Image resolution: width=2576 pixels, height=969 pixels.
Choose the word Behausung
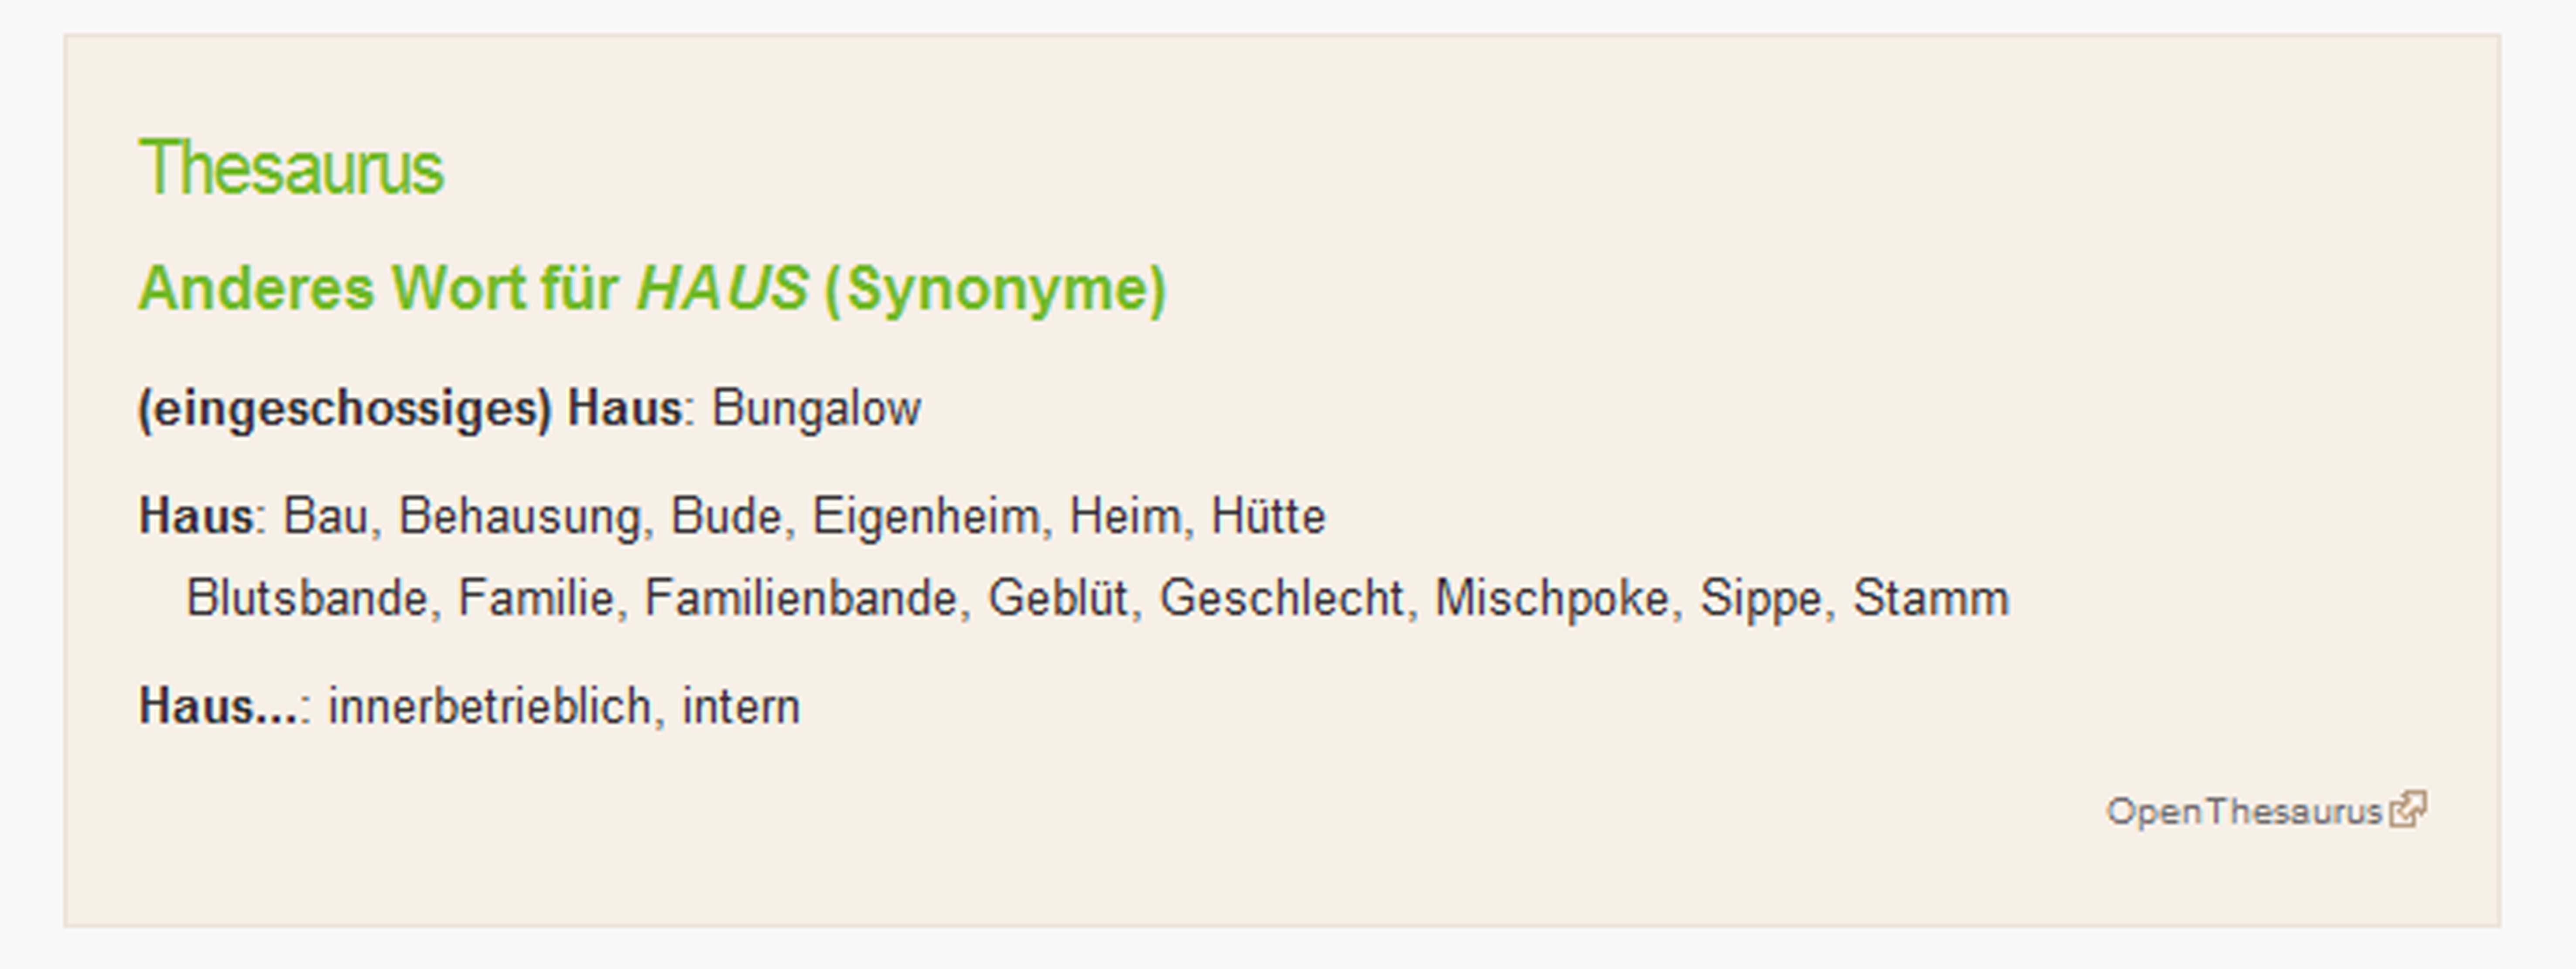point(519,516)
